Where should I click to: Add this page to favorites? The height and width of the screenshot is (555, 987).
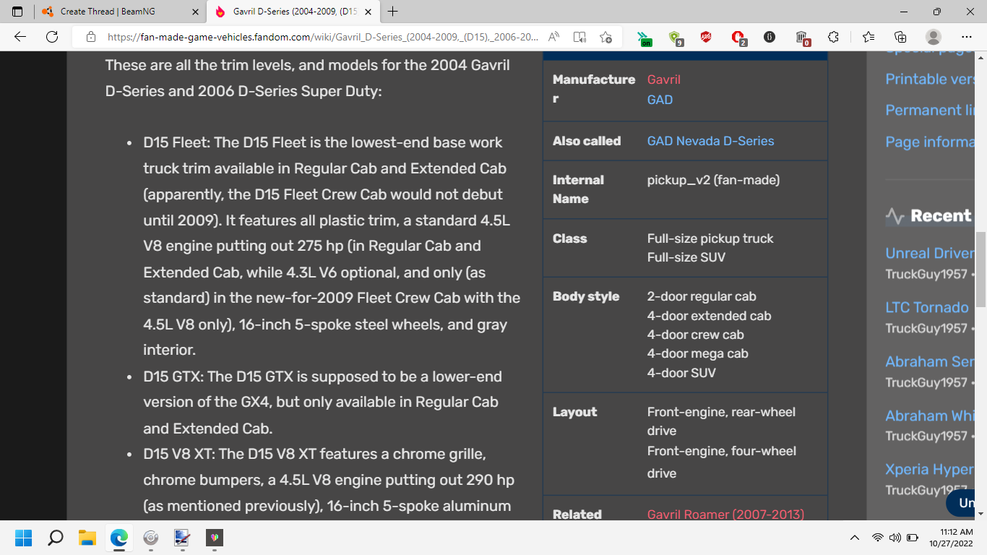pyautogui.click(x=605, y=37)
